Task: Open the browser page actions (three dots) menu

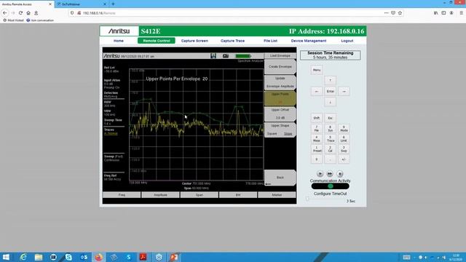Action: tap(386, 13)
